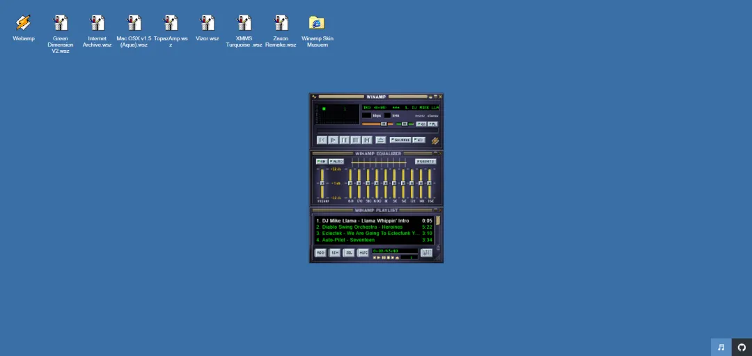Click the 600 Hz equalizer band slider
This screenshot has width=752, height=356.
pos(377,183)
